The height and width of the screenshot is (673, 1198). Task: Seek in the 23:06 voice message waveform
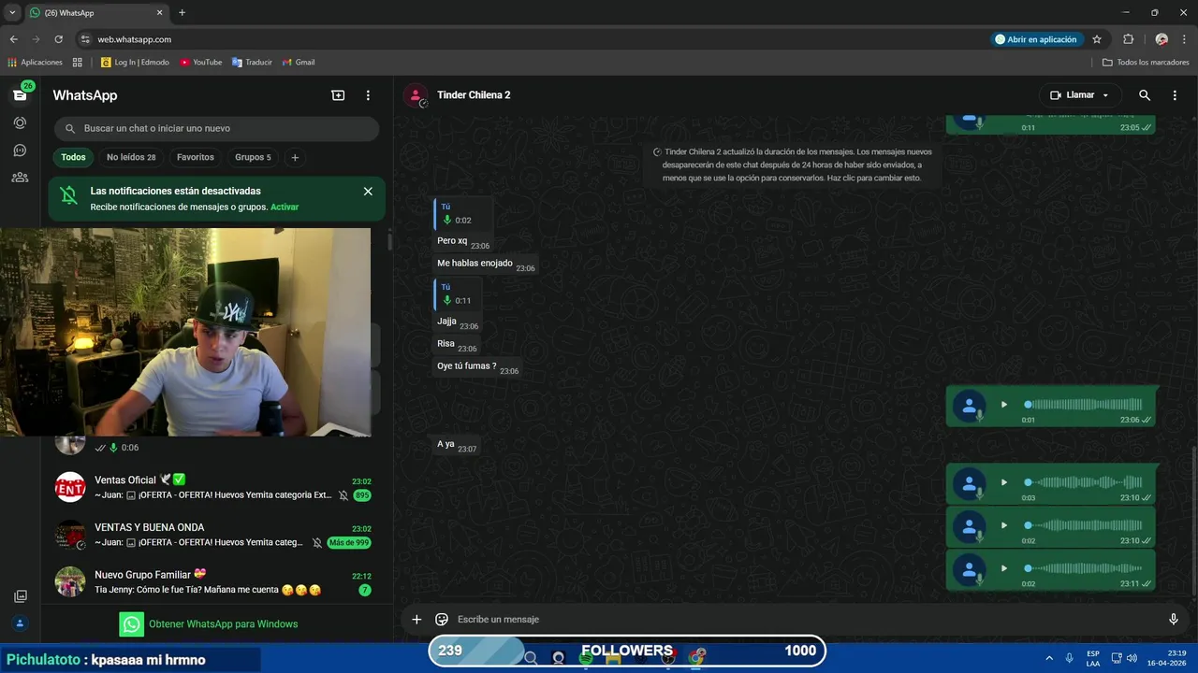(x=1084, y=405)
